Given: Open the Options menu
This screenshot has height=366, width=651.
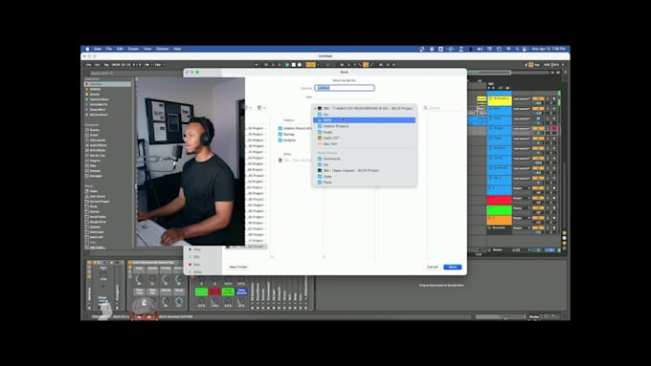Looking at the screenshot, I should click(163, 49).
